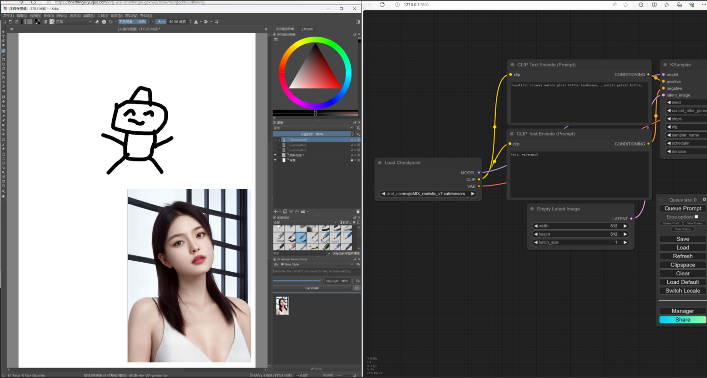Open the brush preset tag 全部 dropdown
The image size is (707, 378).
[305, 222]
